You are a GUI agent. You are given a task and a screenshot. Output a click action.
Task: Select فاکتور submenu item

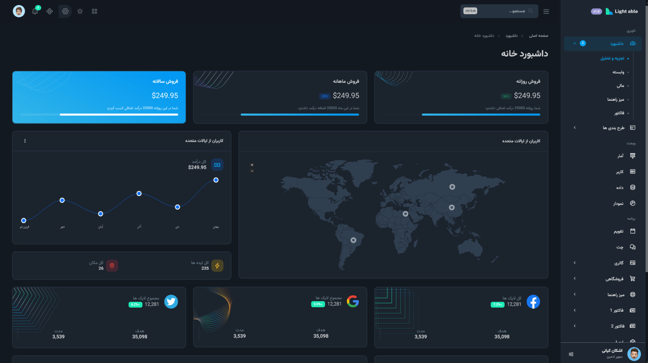coord(619,113)
